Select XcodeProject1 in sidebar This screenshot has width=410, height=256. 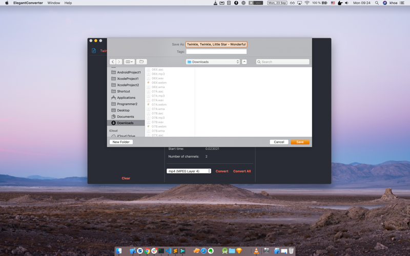pos(126,79)
